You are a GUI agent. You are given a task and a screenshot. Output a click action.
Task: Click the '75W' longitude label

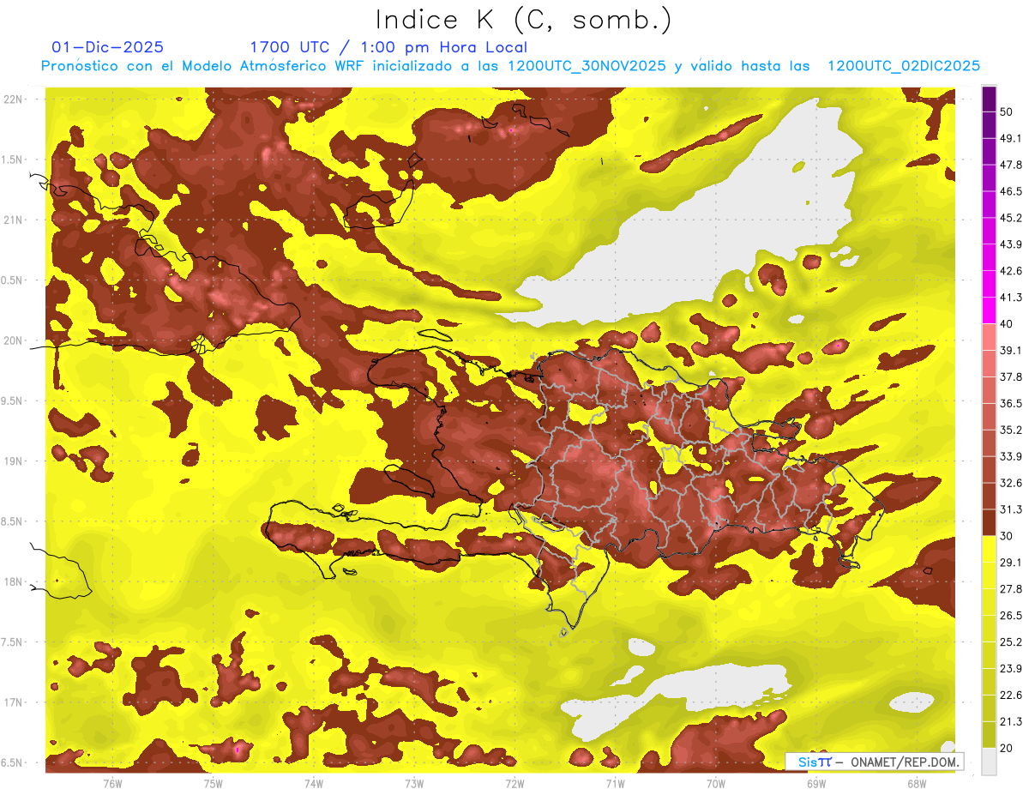pyautogui.click(x=214, y=783)
